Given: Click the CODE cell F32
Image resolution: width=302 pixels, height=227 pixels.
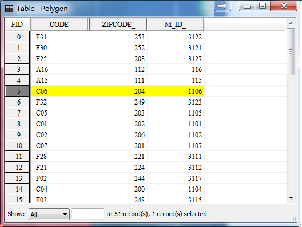Looking at the screenshot, I should pos(60,102).
